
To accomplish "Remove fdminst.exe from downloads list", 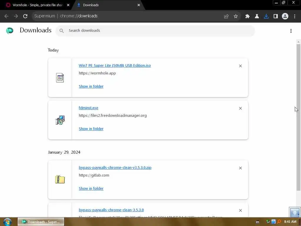I will [x=240, y=108].
